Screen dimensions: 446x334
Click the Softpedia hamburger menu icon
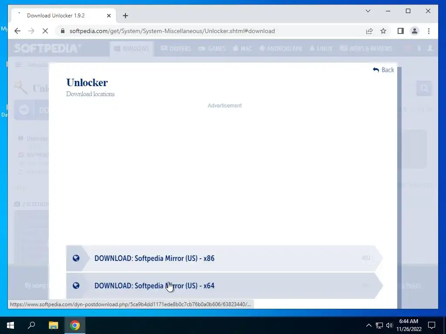click(x=18, y=65)
